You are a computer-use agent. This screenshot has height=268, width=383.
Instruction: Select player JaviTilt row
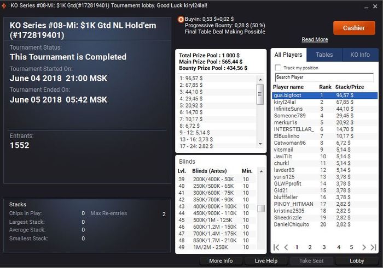click(324, 157)
